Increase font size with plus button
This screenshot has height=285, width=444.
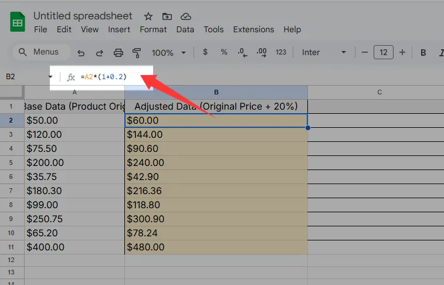(x=402, y=52)
